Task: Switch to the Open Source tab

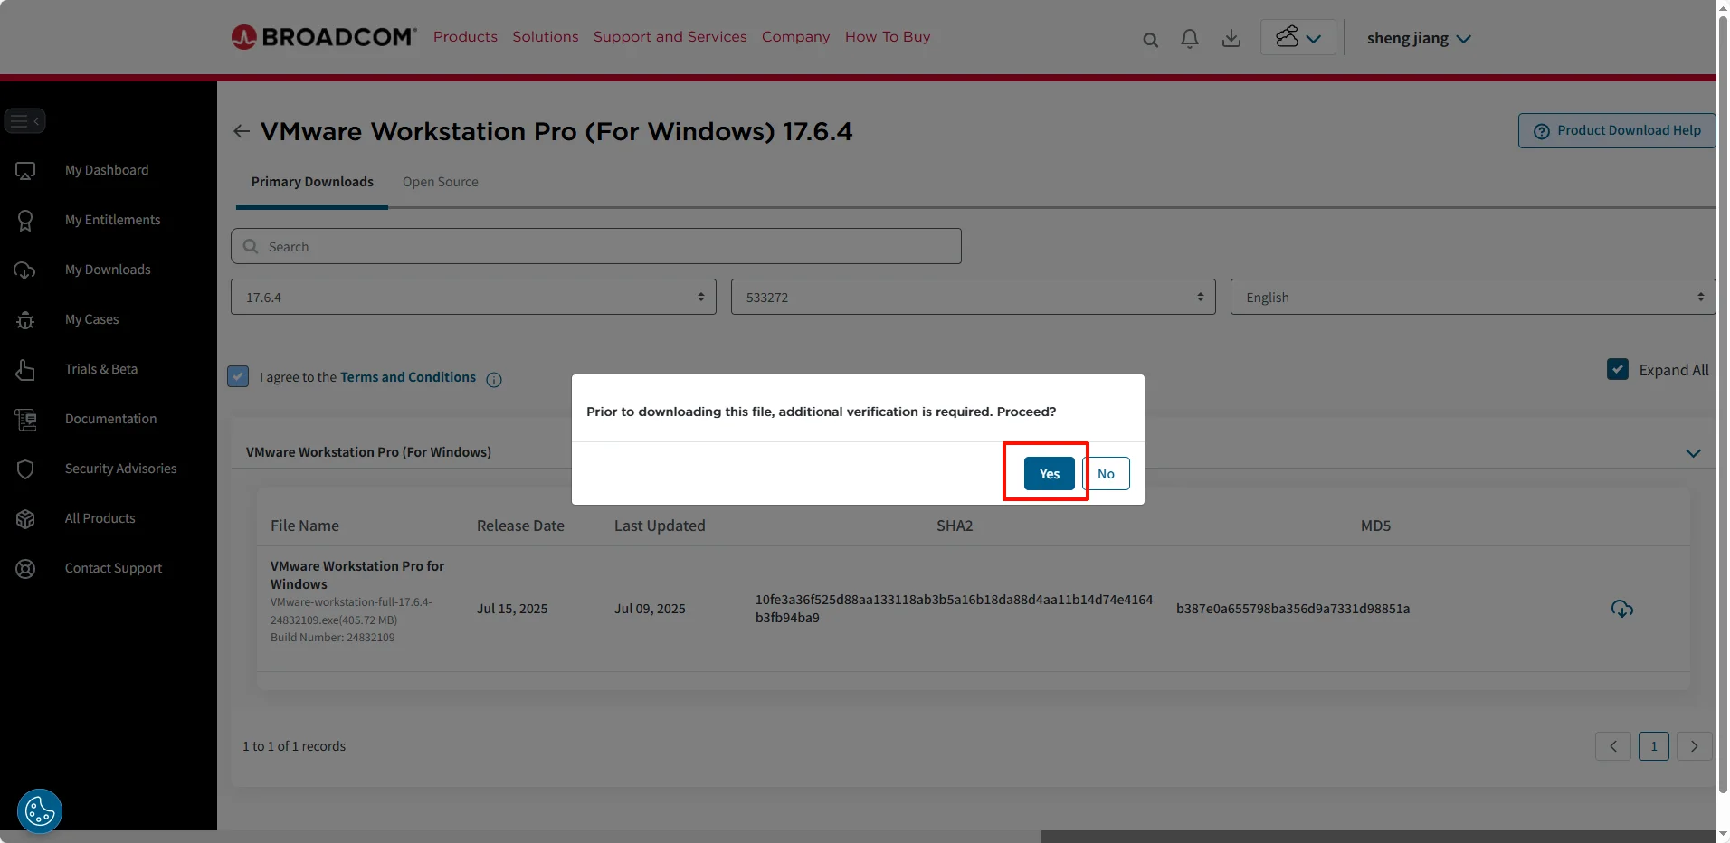Action: 440,181
